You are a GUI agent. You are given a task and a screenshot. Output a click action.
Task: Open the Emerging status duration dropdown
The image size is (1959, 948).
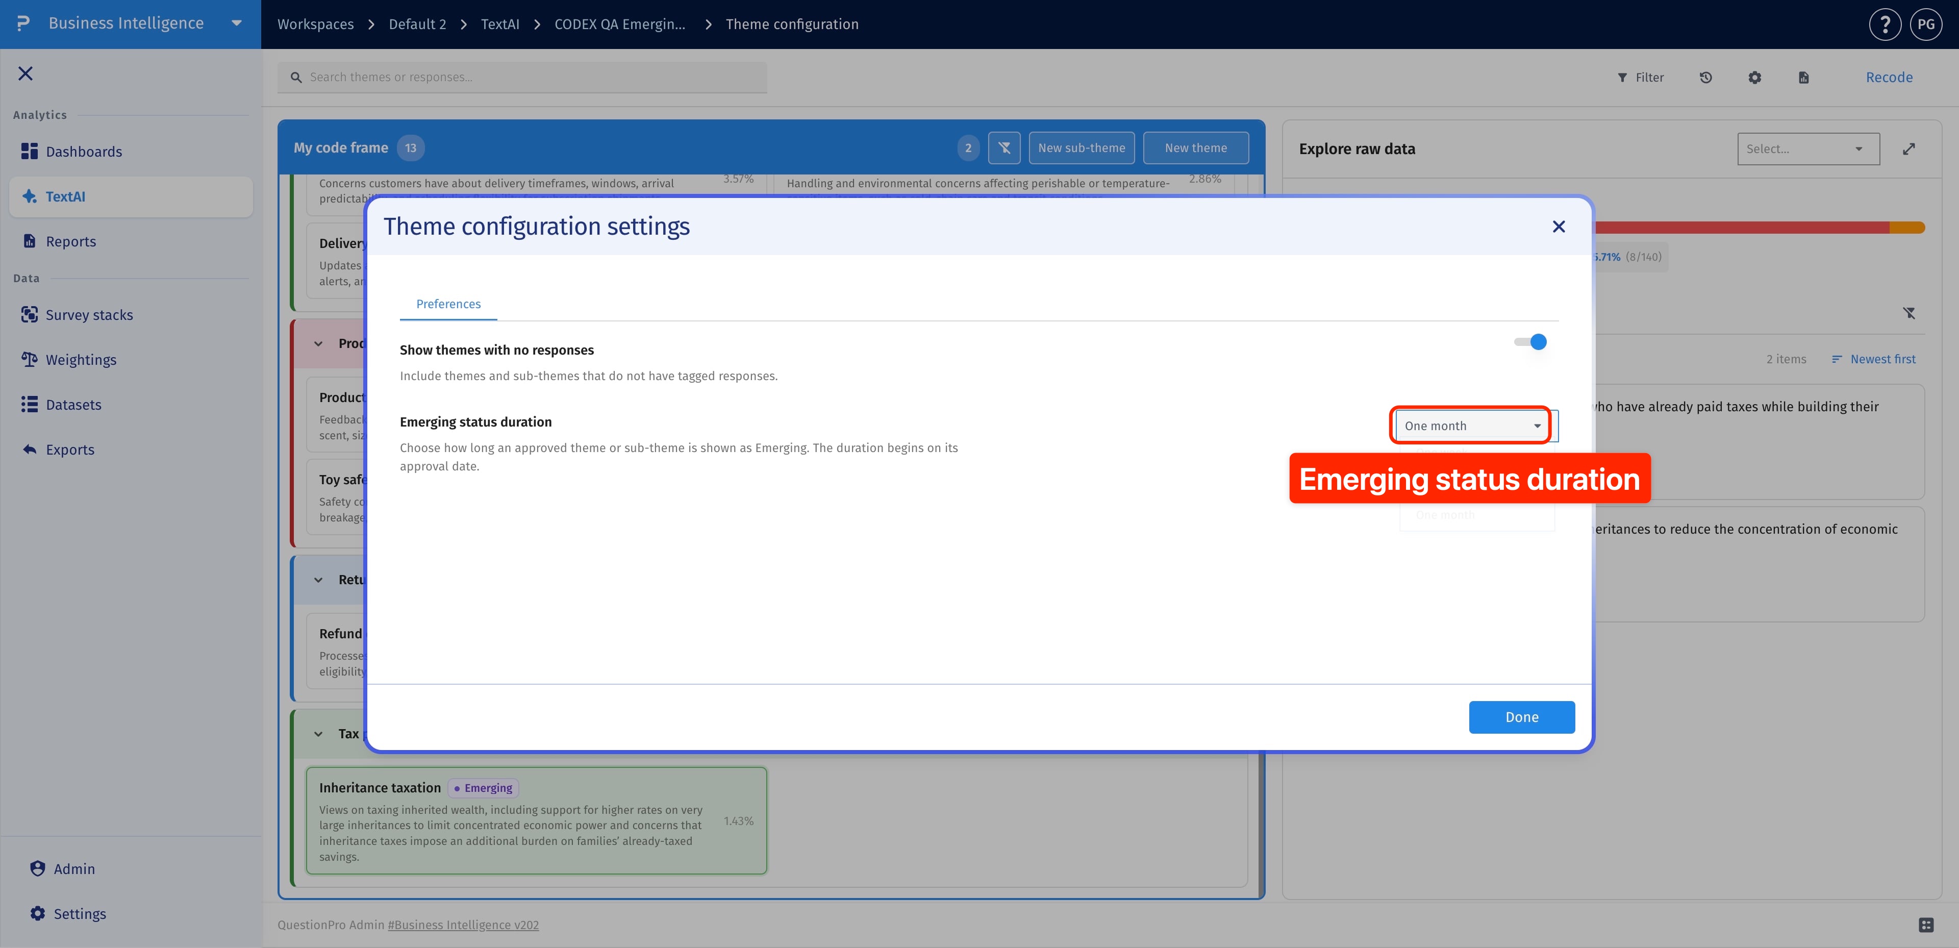pos(1472,426)
